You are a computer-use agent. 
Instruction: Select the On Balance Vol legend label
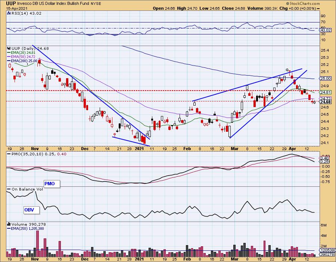click(x=27, y=189)
